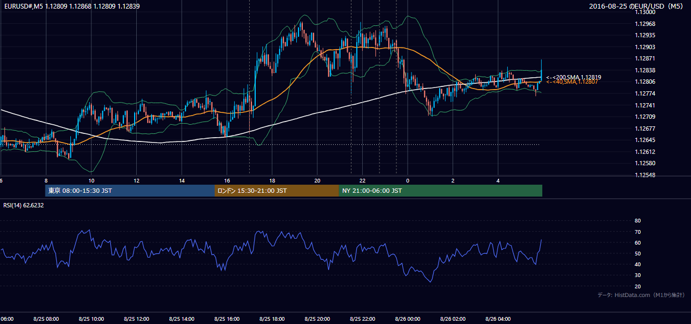Click the 8/26 00:00 time axis label

407,319
